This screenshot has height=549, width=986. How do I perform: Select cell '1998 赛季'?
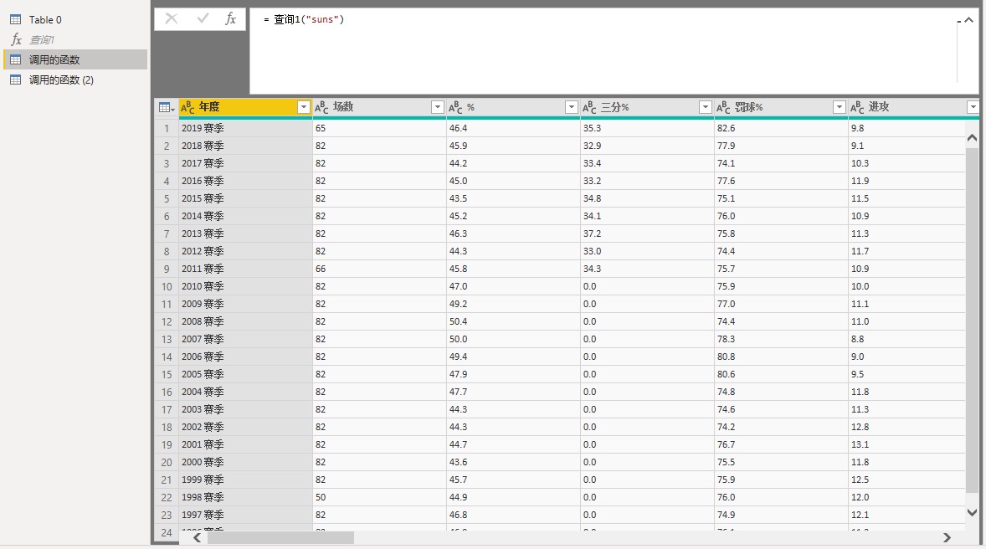245,497
